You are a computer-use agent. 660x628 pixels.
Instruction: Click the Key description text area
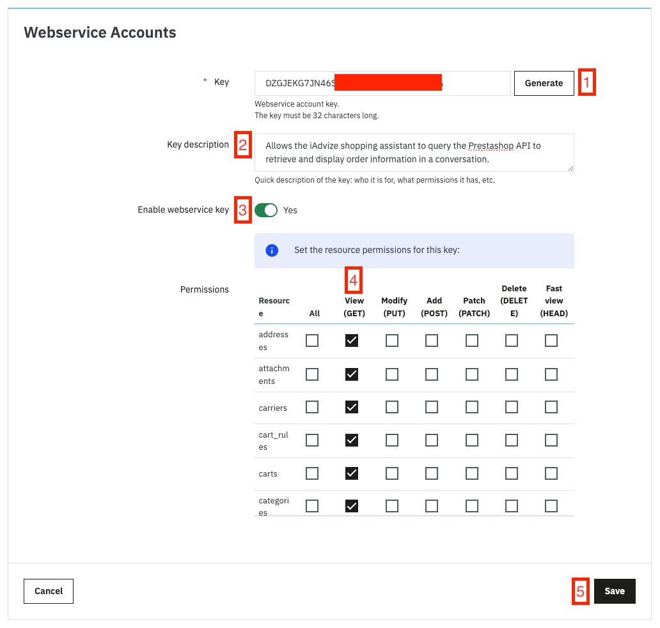point(414,153)
